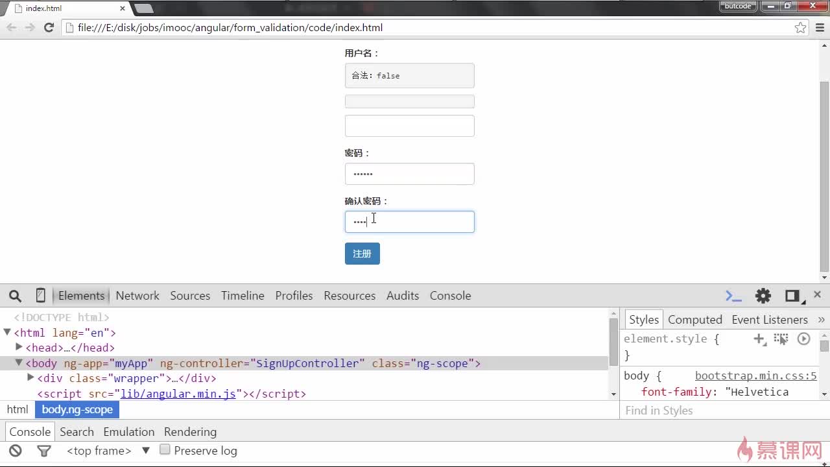830x467 pixels.
Task: Select the Computed styles tab
Action: tap(695, 320)
